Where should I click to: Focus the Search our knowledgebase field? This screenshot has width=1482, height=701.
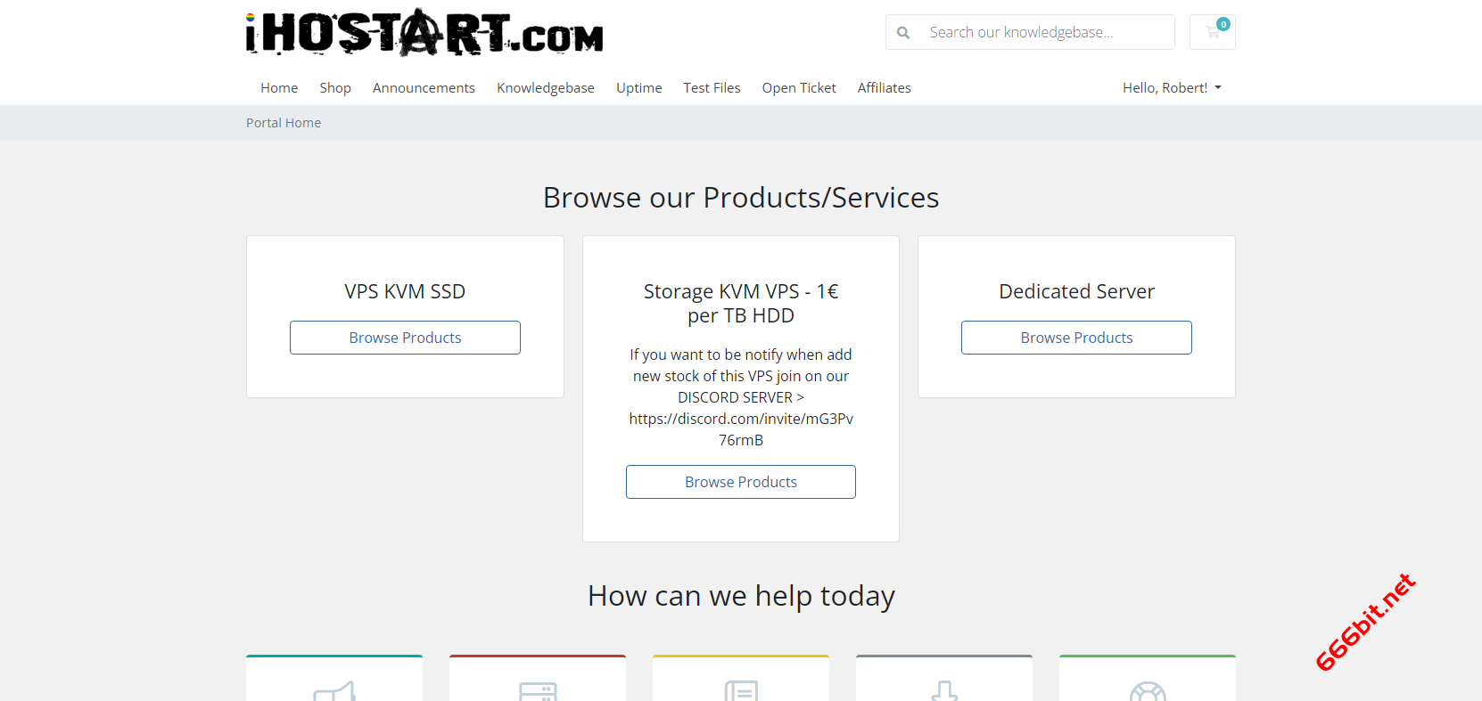(x=1043, y=32)
